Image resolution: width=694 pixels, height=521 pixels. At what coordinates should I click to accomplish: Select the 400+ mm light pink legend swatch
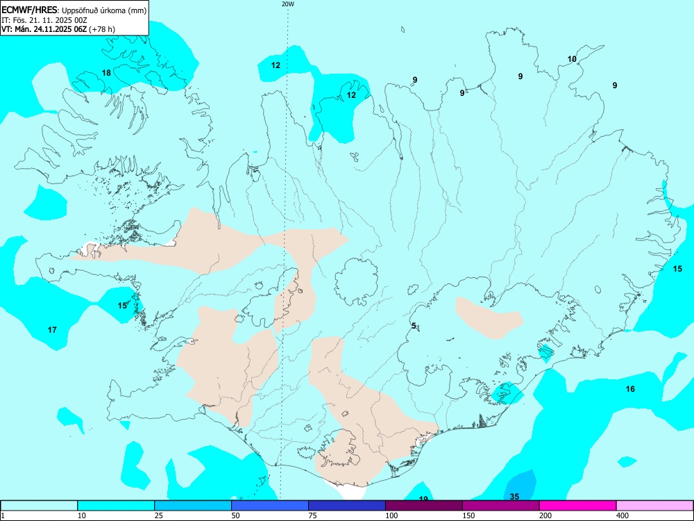tap(655, 506)
